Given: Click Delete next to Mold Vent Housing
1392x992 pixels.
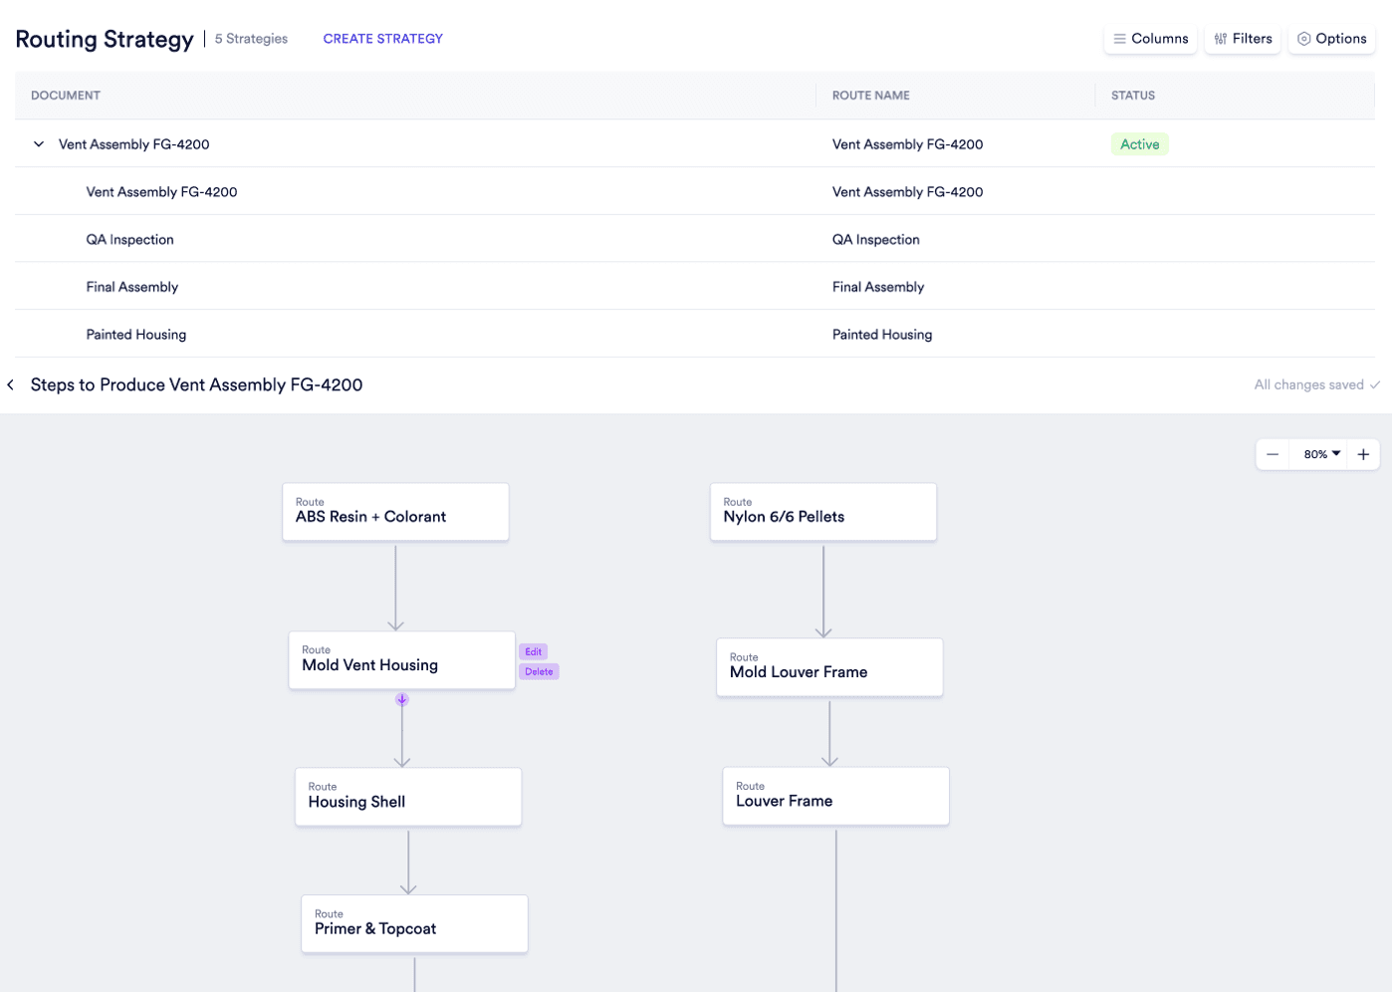Looking at the screenshot, I should [x=539, y=671].
